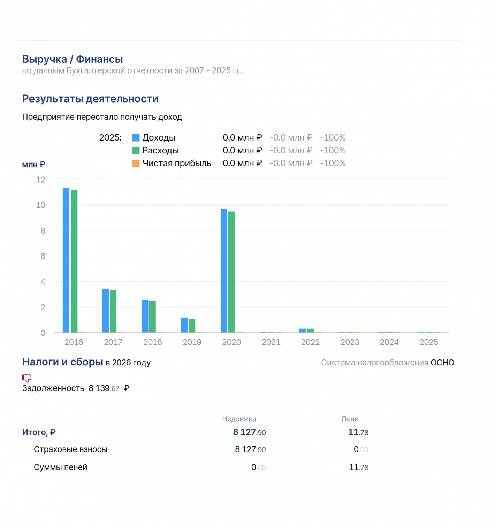Click the 2016 axis label
The width and height of the screenshot is (495, 523).
(74, 342)
